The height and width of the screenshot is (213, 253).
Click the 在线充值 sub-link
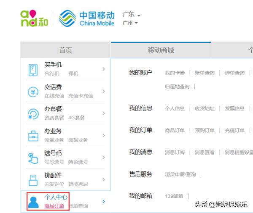[54, 96]
